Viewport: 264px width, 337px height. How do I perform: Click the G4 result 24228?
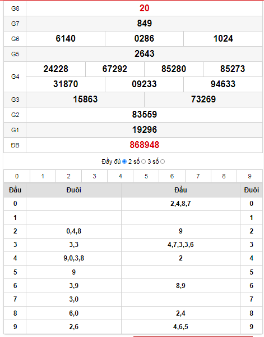coord(55,69)
